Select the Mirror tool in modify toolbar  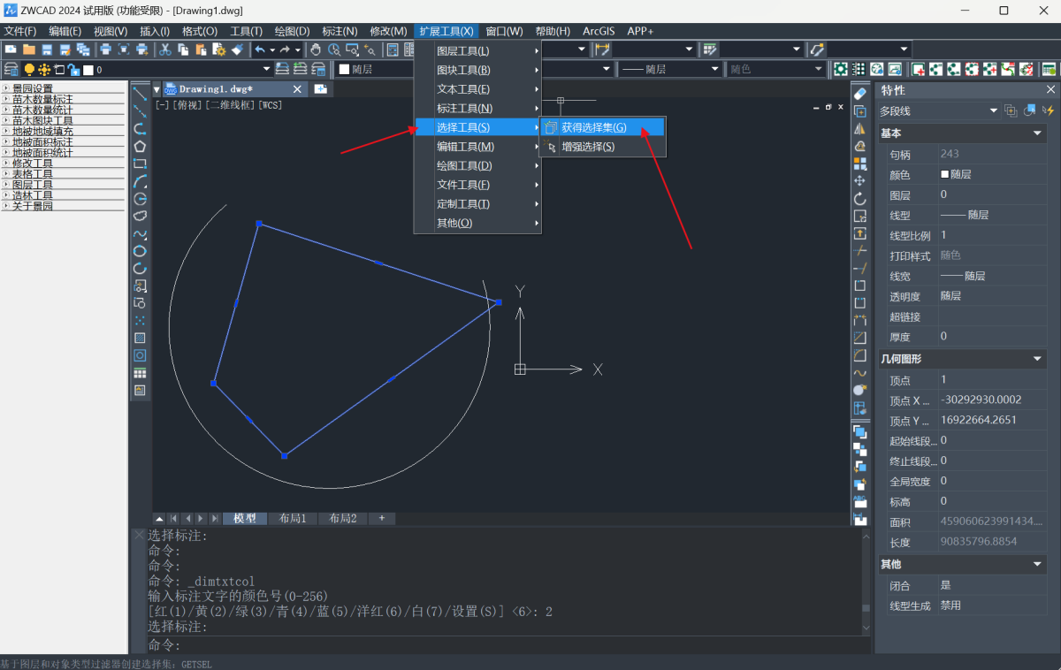[859, 128]
